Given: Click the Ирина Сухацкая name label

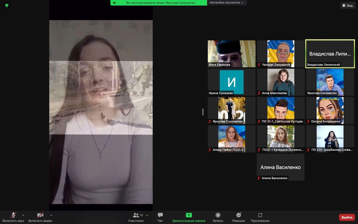Looking at the screenshot, I should pos(221,93).
